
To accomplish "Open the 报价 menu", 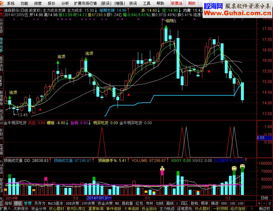I will [51, 3].
